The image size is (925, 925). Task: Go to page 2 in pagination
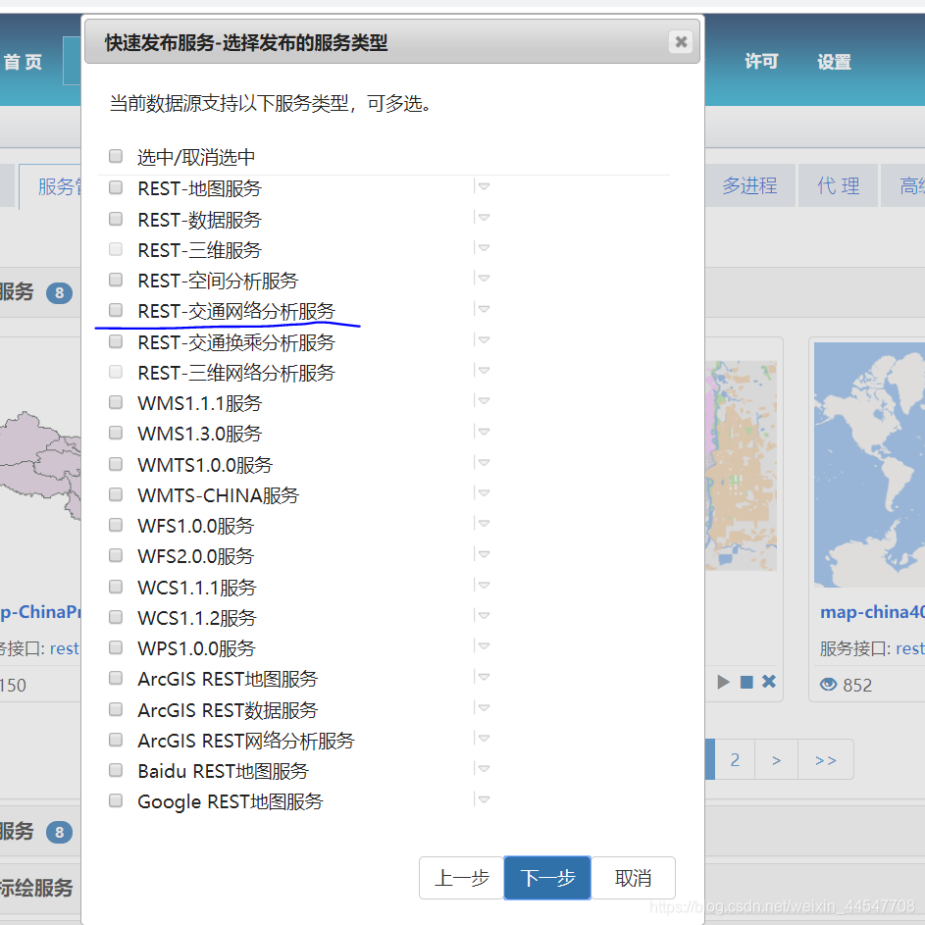735,759
